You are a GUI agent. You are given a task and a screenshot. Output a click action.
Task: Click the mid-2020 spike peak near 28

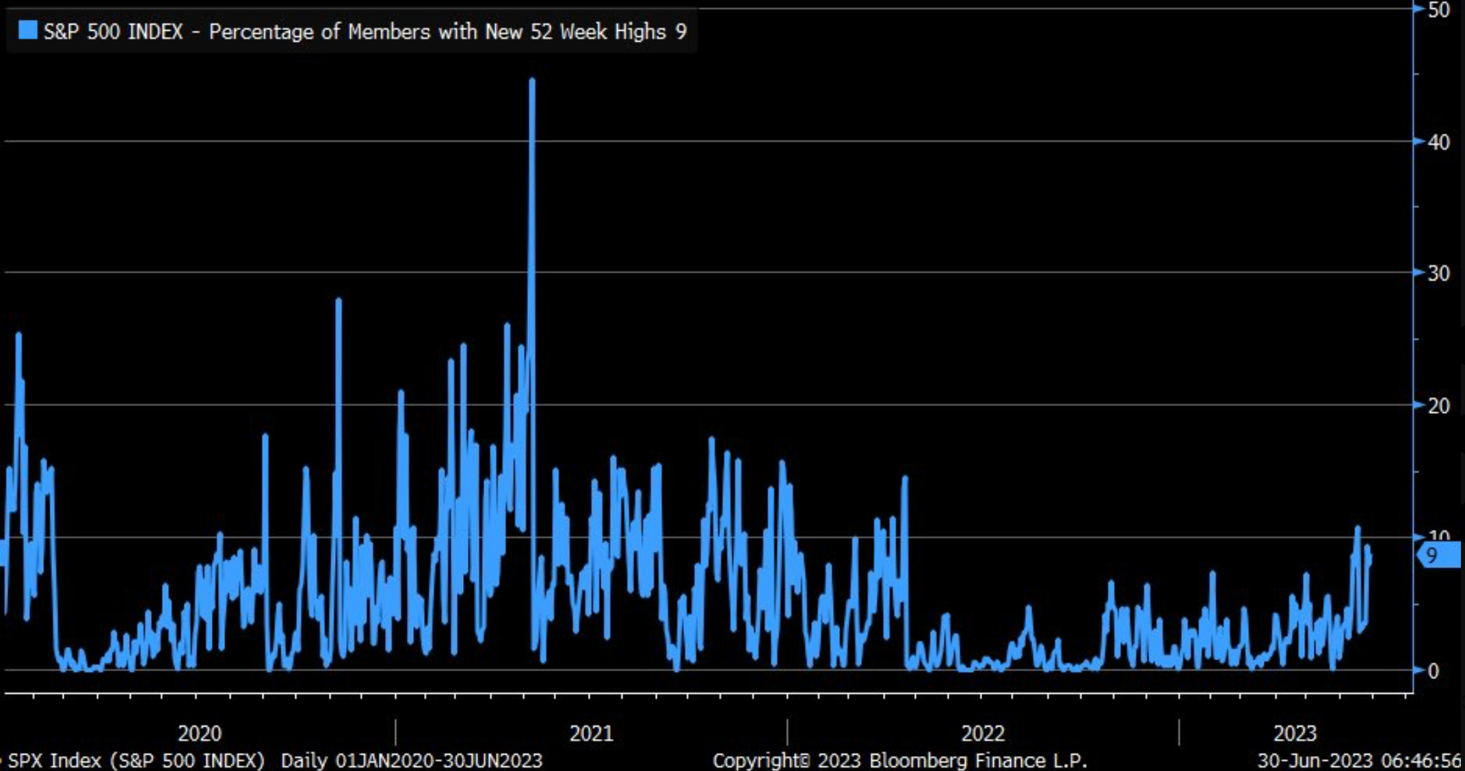pos(339,299)
